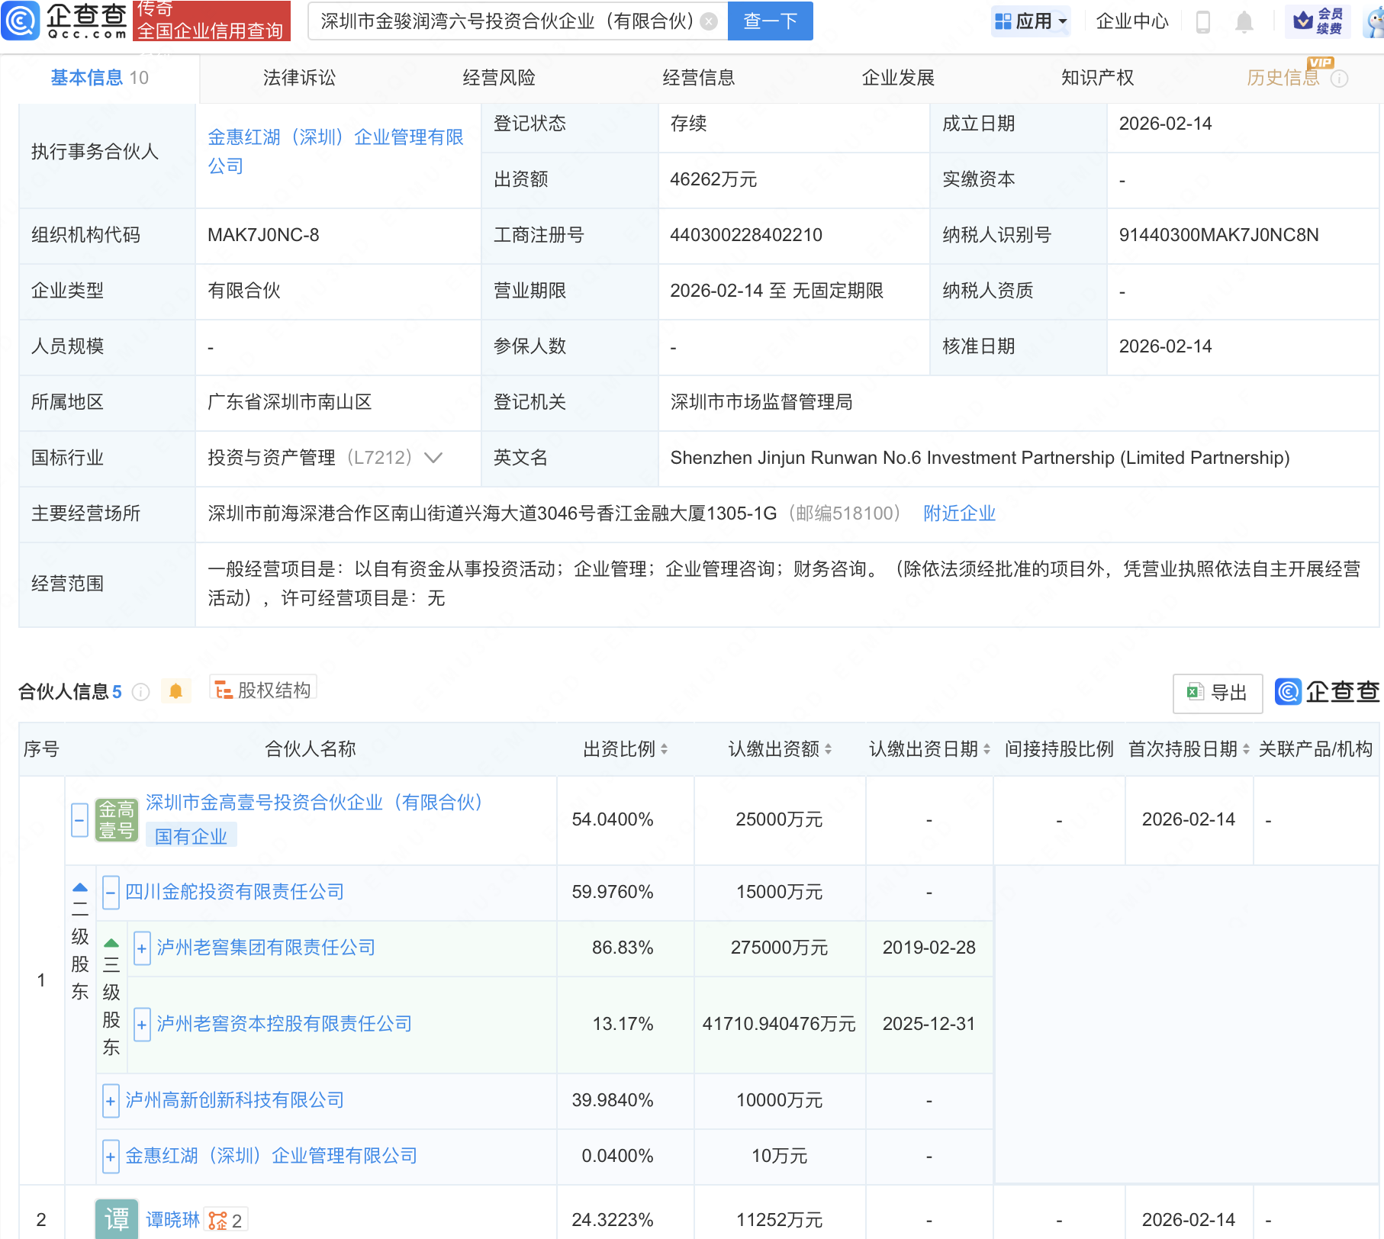The height and width of the screenshot is (1239, 1384).
Task: Expand the 泸州高新创新科技有限公司 row
Action: (x=111, y=1101)
